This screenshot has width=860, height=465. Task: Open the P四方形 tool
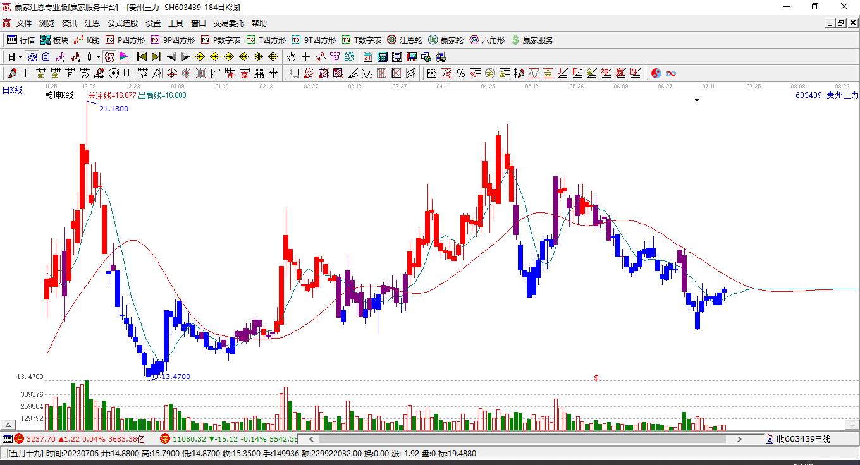click(125, 40)
